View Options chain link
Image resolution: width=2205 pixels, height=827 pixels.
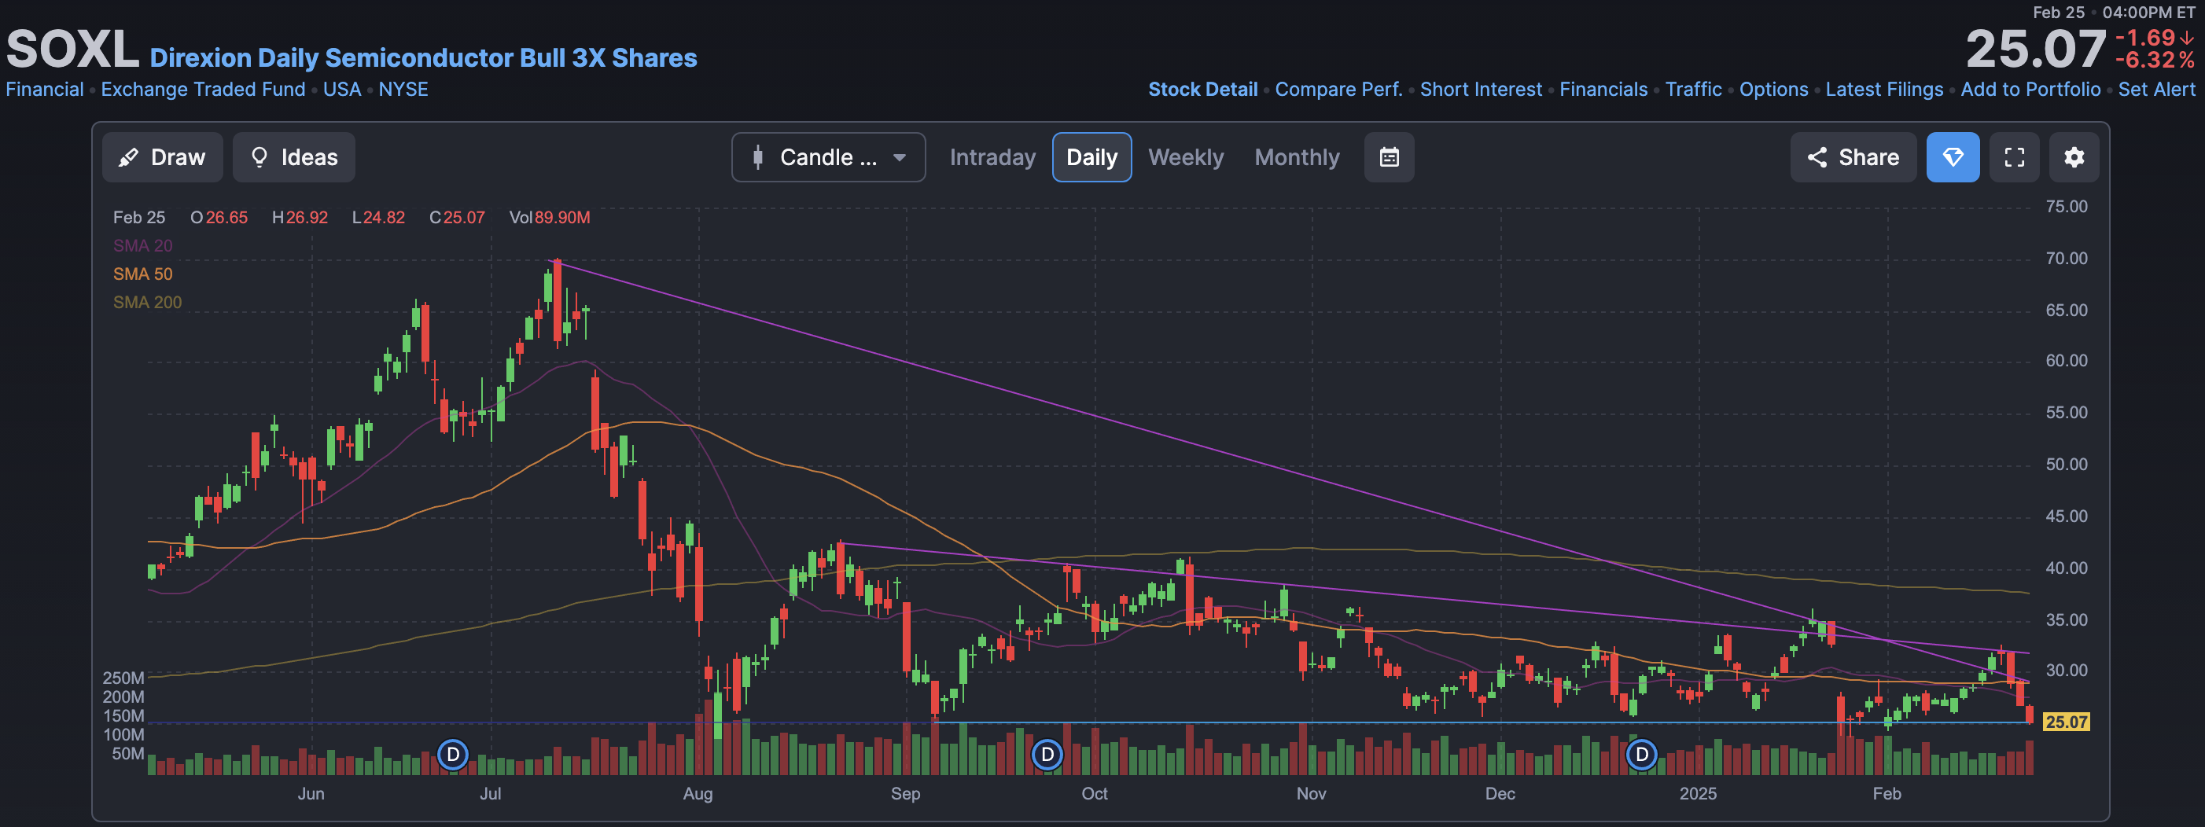[x=1773, y=89]
